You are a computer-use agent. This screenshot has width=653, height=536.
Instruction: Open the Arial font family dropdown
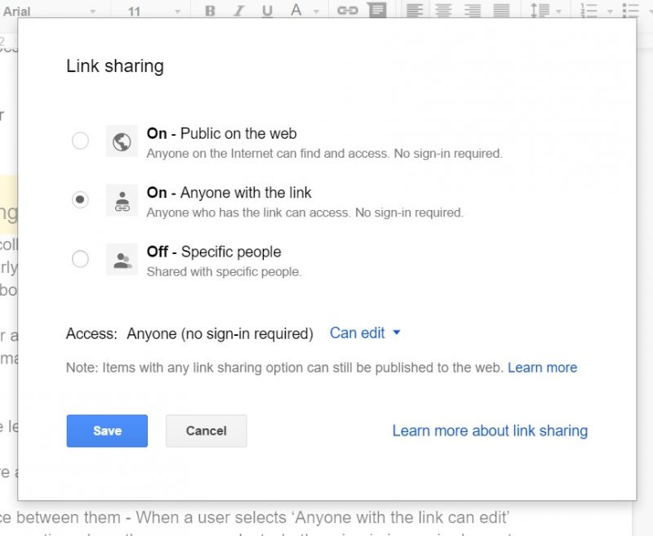[49, 11]
